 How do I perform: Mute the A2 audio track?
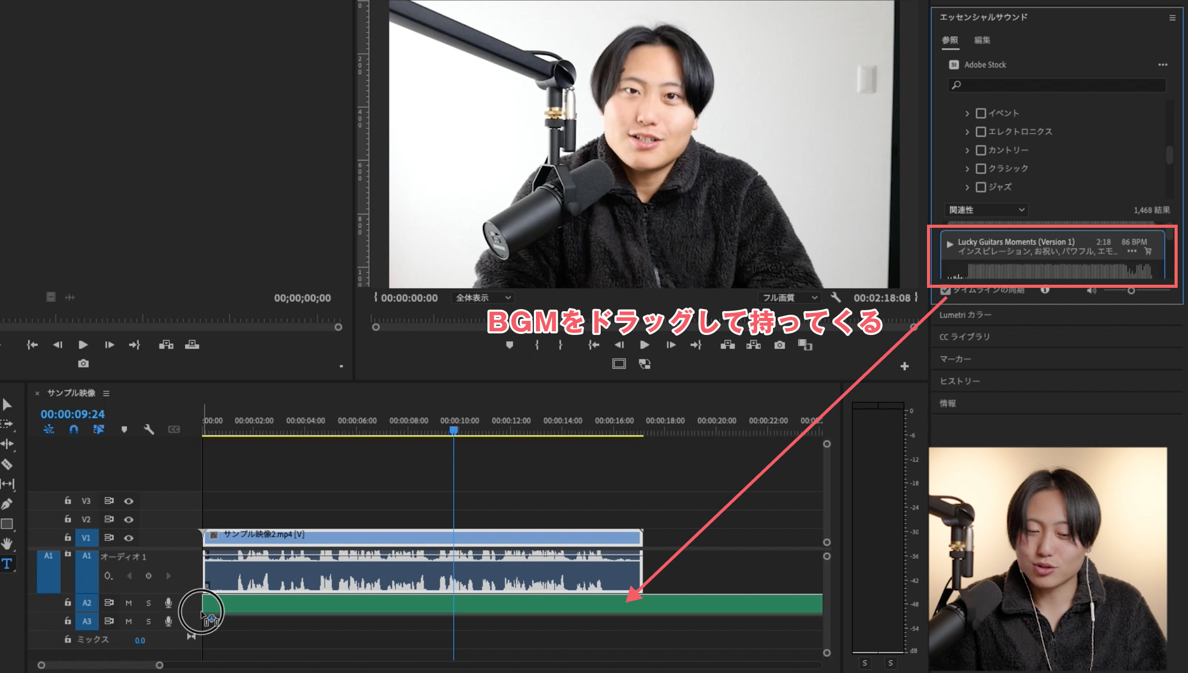click(x=128, y=603)
